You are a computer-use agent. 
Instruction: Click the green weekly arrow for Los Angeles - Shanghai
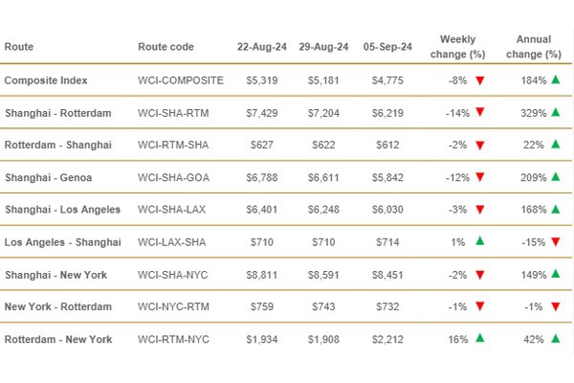coord(479,242)
